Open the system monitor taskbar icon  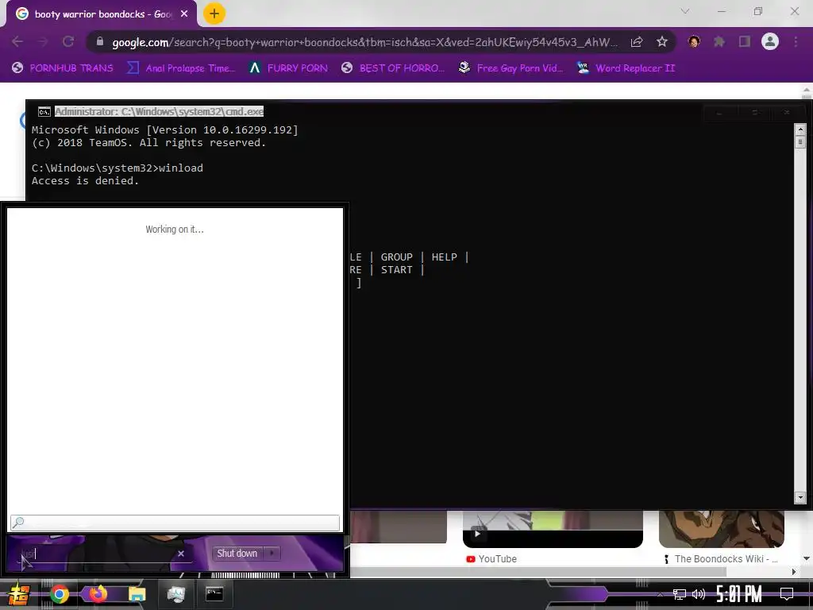pos(175,594)
